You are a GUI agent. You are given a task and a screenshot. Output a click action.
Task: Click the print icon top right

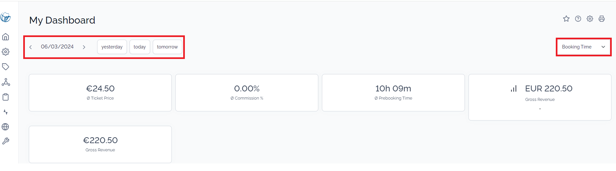click(602, 19)
